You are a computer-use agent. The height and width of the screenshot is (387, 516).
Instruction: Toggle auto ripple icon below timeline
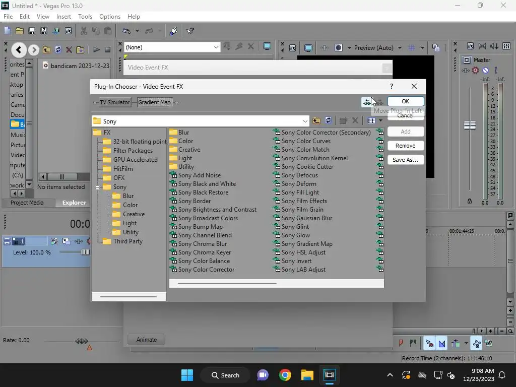pyautogui.click(x=456, y=344)
